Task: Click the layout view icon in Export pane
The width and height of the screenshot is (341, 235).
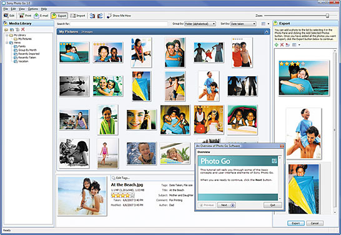Action: (x=294, y=45)
